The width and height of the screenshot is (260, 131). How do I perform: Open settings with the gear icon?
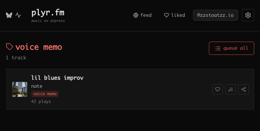248,15
